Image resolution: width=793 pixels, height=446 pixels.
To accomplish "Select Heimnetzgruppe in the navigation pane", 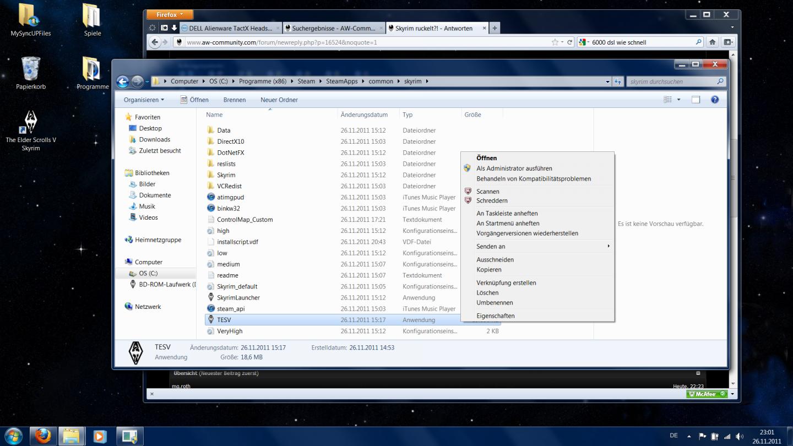I will click(158, 240).
